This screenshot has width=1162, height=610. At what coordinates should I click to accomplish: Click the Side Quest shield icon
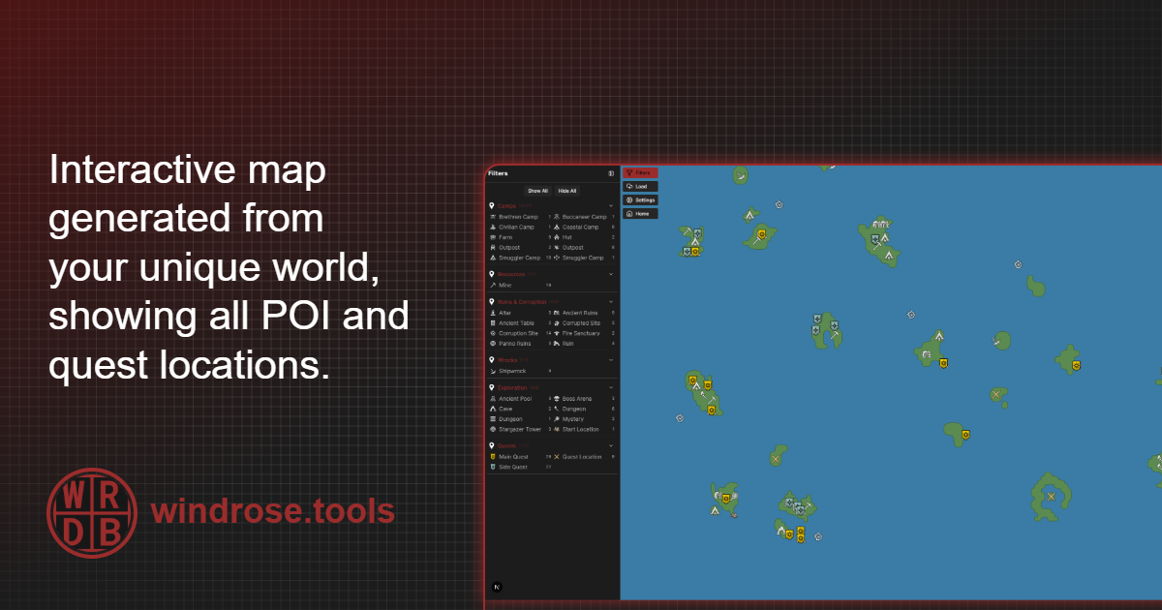click(493, 467)
